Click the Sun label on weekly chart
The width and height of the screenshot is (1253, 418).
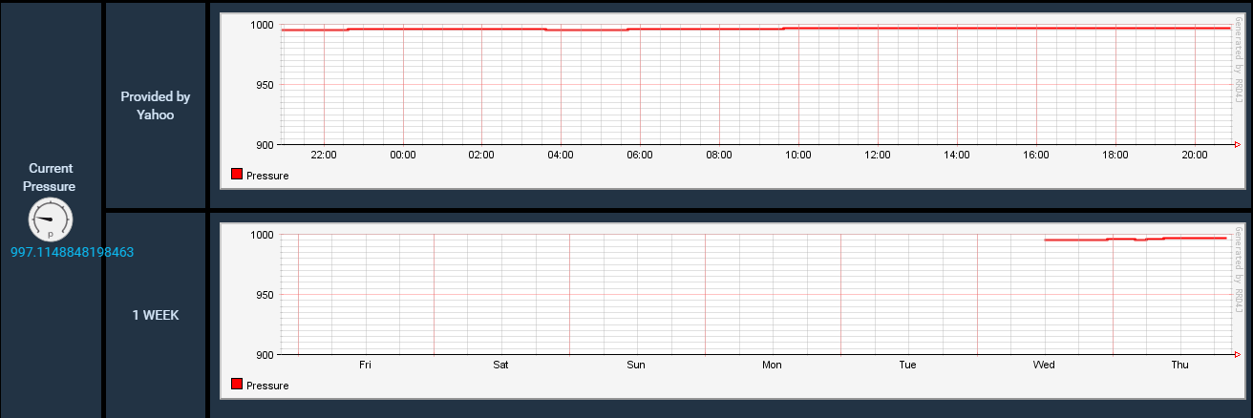coord(636,365)
